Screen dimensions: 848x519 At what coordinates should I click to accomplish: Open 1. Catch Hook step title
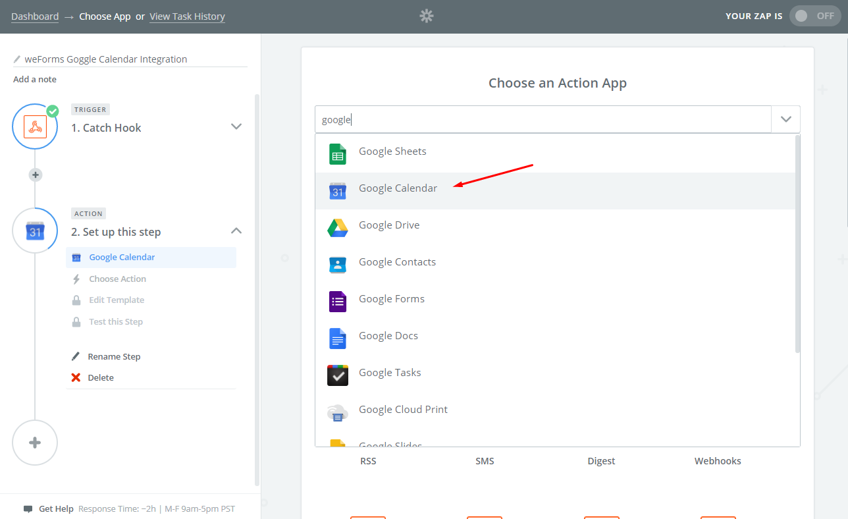[x=106, y=128]
